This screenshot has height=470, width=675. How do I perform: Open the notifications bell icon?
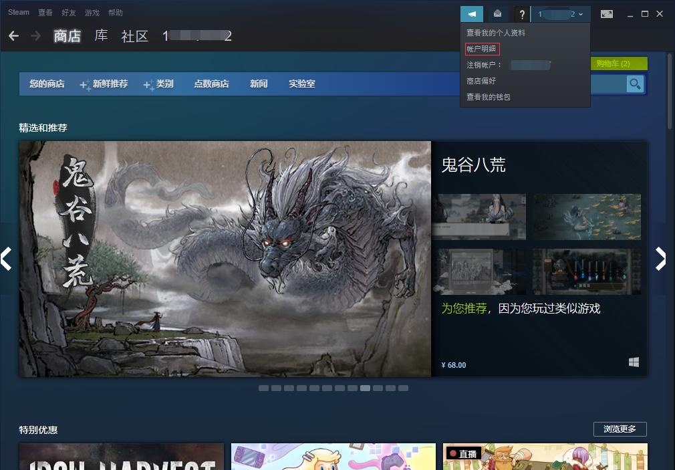click(497, 13)
